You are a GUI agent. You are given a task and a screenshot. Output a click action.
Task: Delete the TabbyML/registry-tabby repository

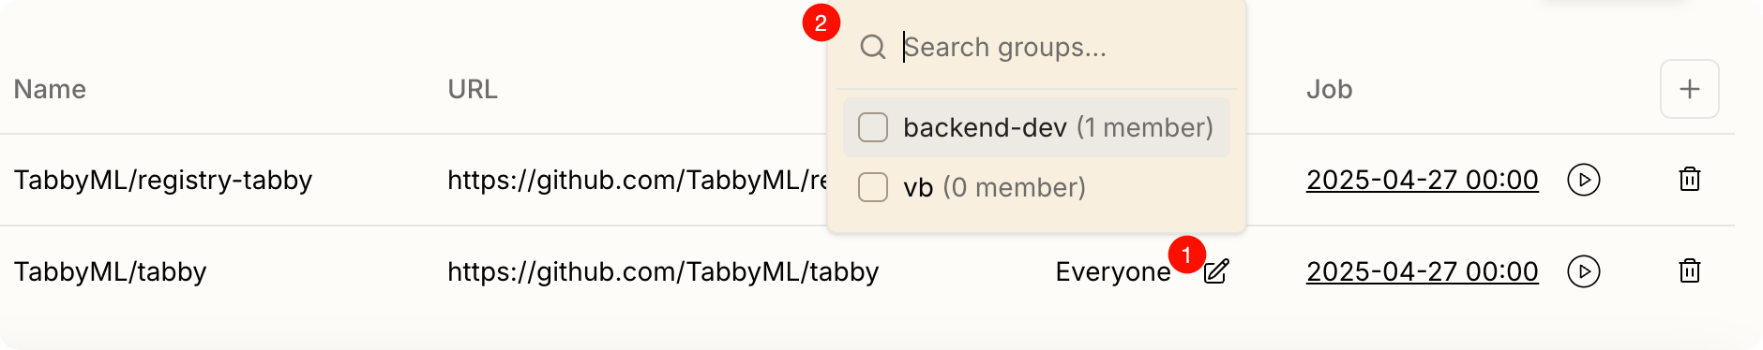(x=1690, y=179)
